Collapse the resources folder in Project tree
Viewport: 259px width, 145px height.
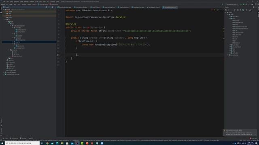(x=9, y=50)
